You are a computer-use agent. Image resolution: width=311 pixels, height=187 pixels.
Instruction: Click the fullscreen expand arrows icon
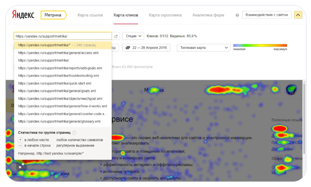21,166
